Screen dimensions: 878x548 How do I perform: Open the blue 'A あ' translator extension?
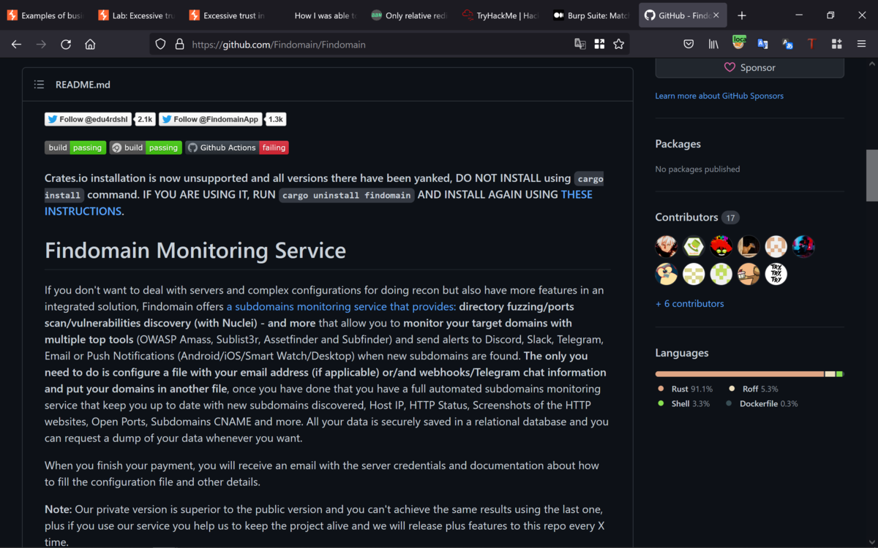[x=787, y=44]
